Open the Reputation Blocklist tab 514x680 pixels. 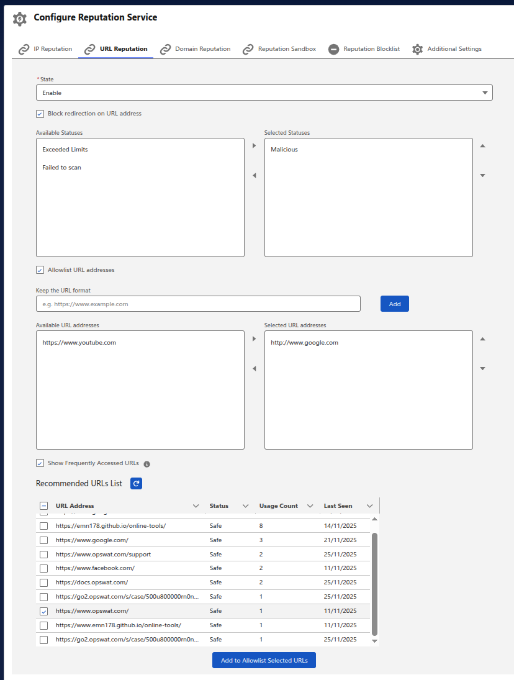[364, 49]
